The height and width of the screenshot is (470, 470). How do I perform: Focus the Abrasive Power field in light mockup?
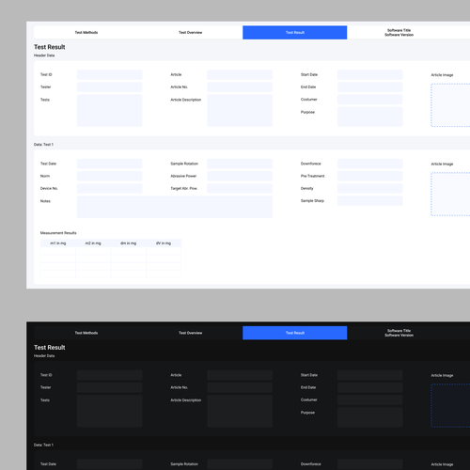click(x=240, y=176)
